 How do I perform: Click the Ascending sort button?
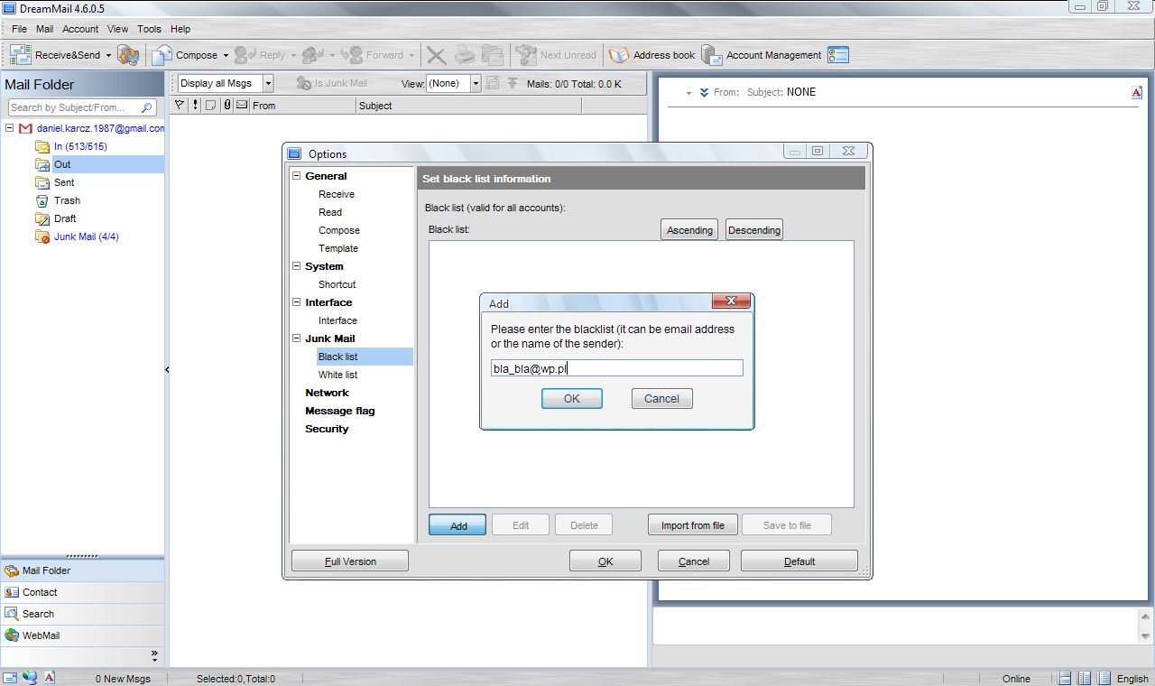tap(689, 229)
